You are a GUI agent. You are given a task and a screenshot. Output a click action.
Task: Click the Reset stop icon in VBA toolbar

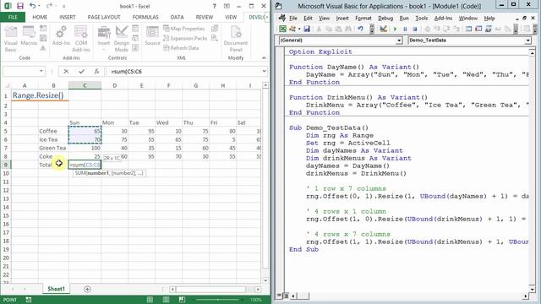click(415, 29)
